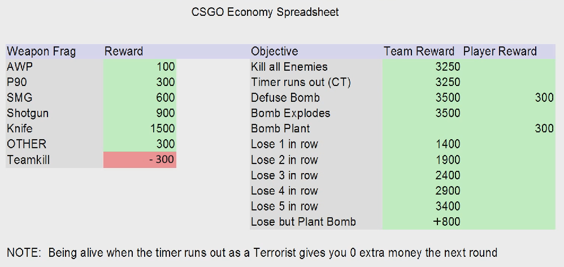564x267 pixels.
Task: Select the red Teamkill penalty cell
Action: coord(140,160)
